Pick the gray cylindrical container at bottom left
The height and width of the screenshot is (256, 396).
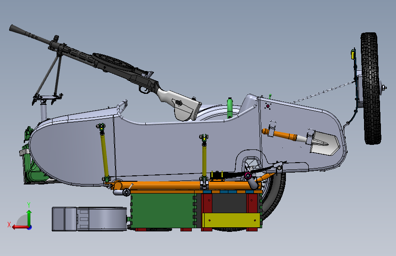[x=89, y=219]
